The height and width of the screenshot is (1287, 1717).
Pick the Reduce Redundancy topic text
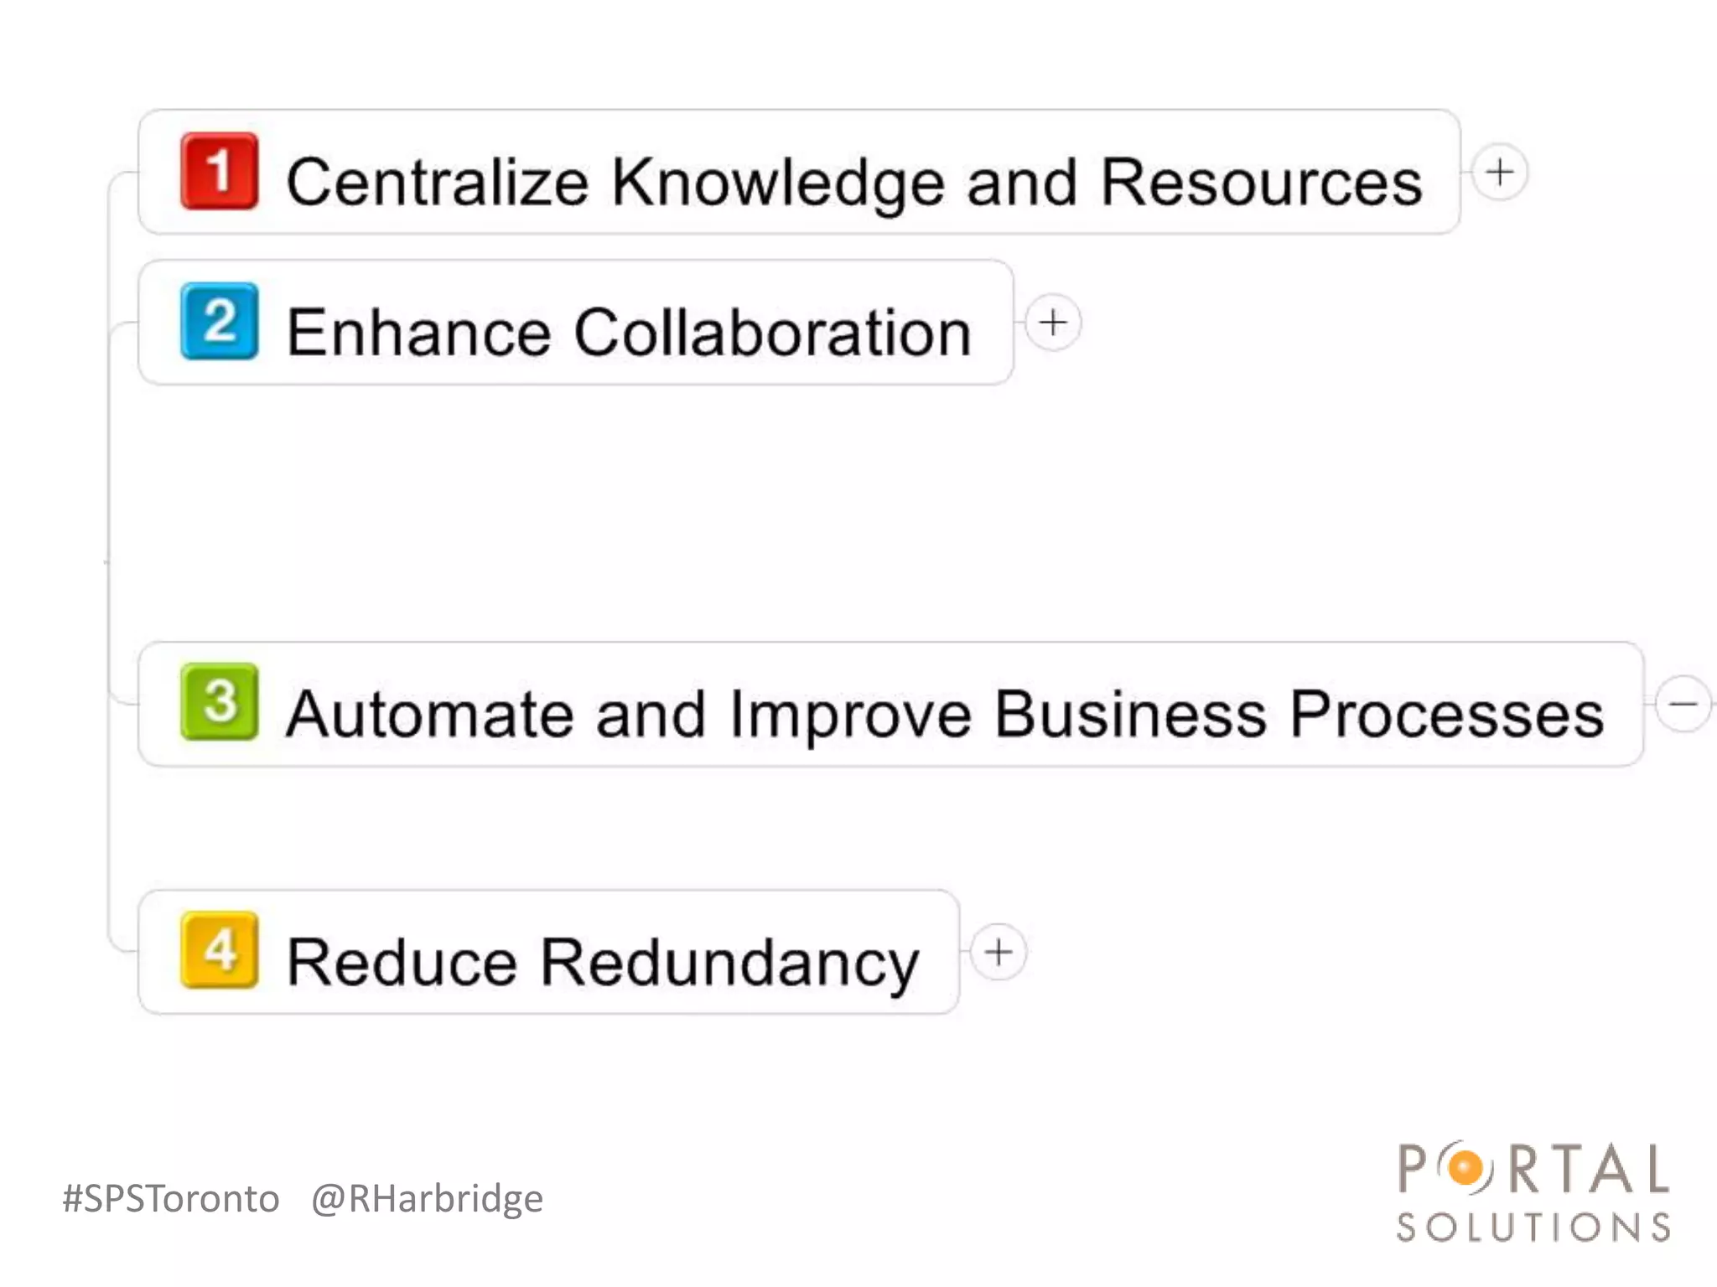point(602,962)
